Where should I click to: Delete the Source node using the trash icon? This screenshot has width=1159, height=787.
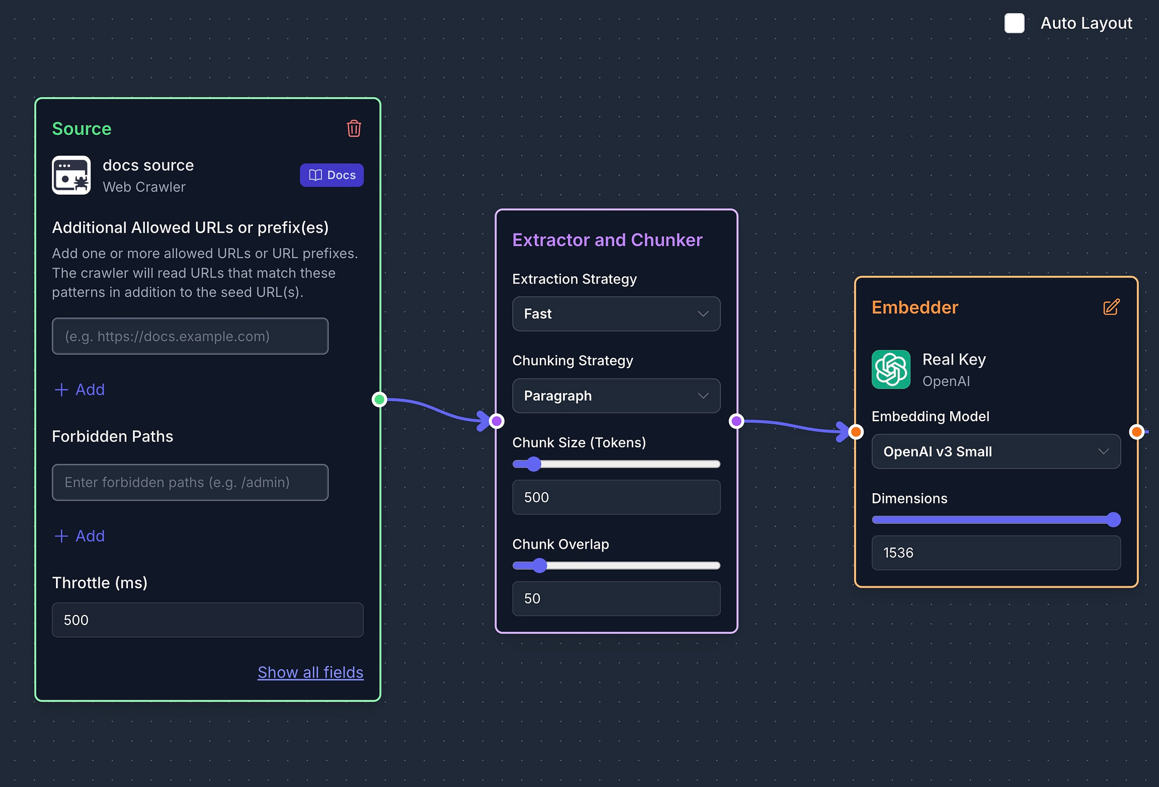354,129
